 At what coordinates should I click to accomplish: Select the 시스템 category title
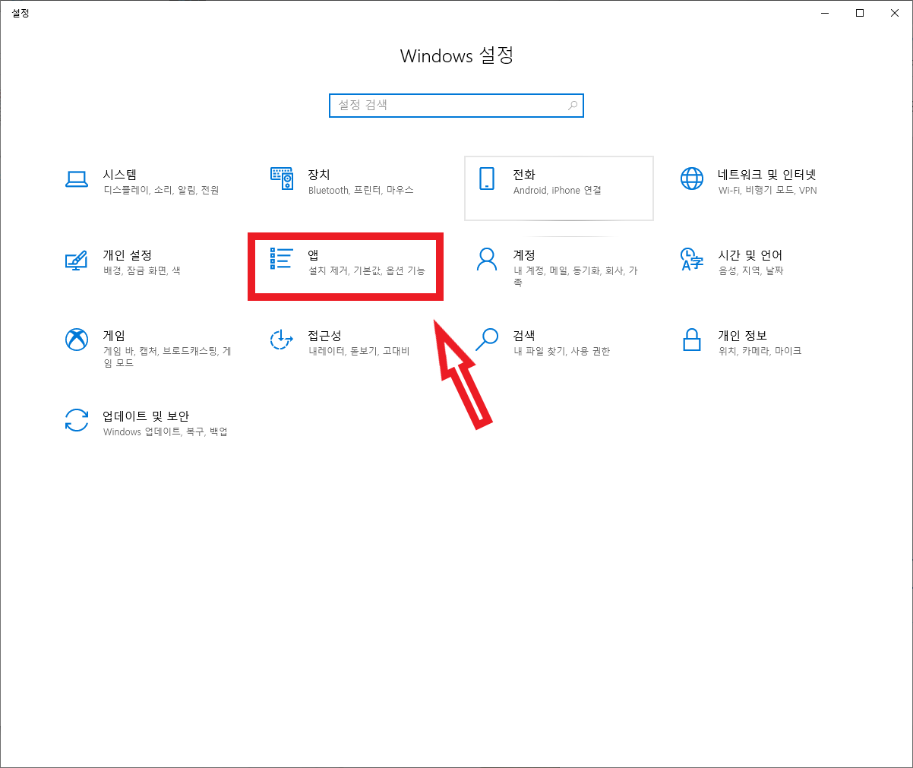120,175
